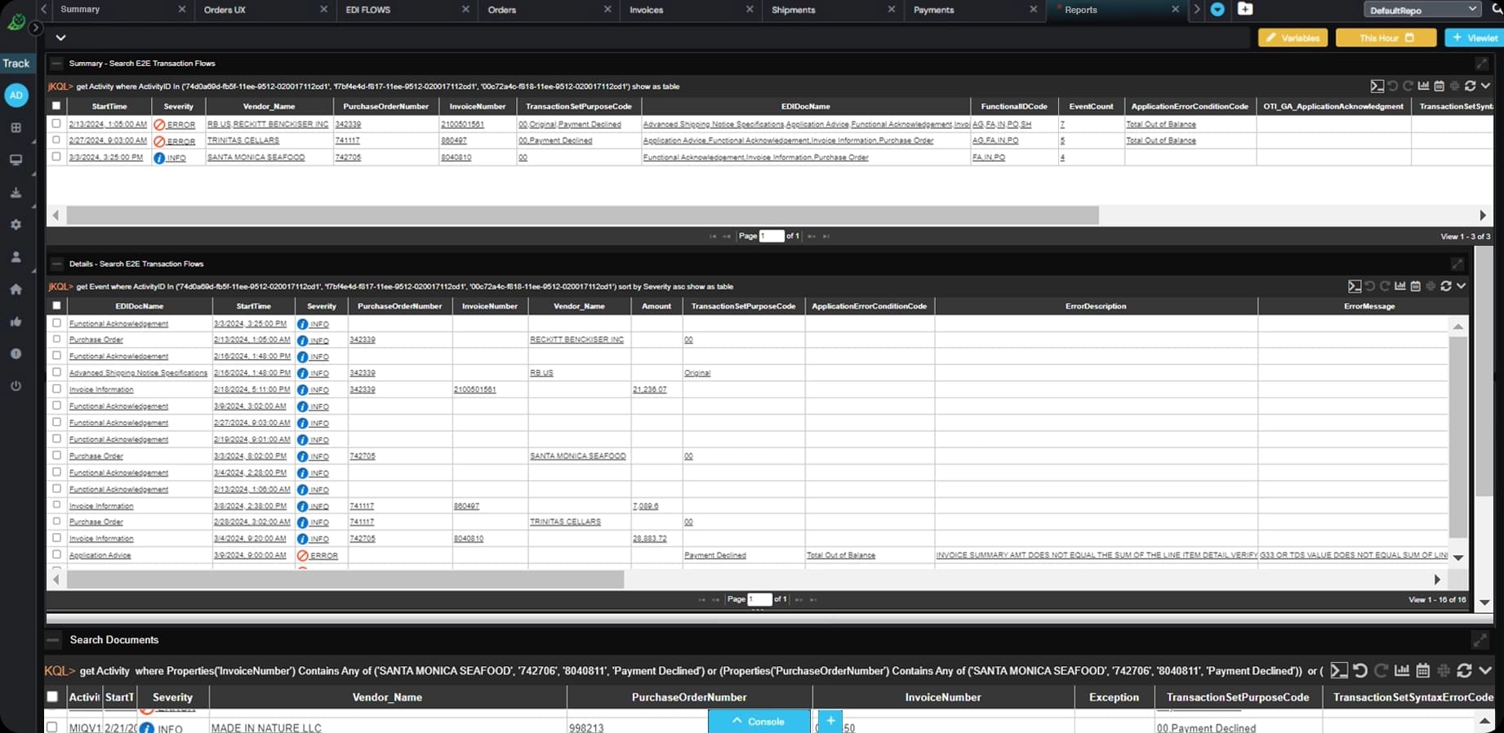Maximize the Search Documents viewlet

pos(1480,640)
